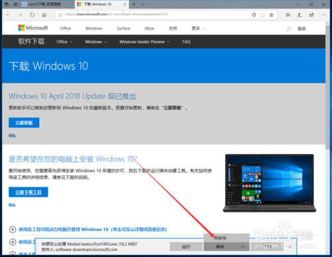The width and height of the screenshot is (332, 257).
Task: Click the site lock icon in address bar
Action: (60, 15)
